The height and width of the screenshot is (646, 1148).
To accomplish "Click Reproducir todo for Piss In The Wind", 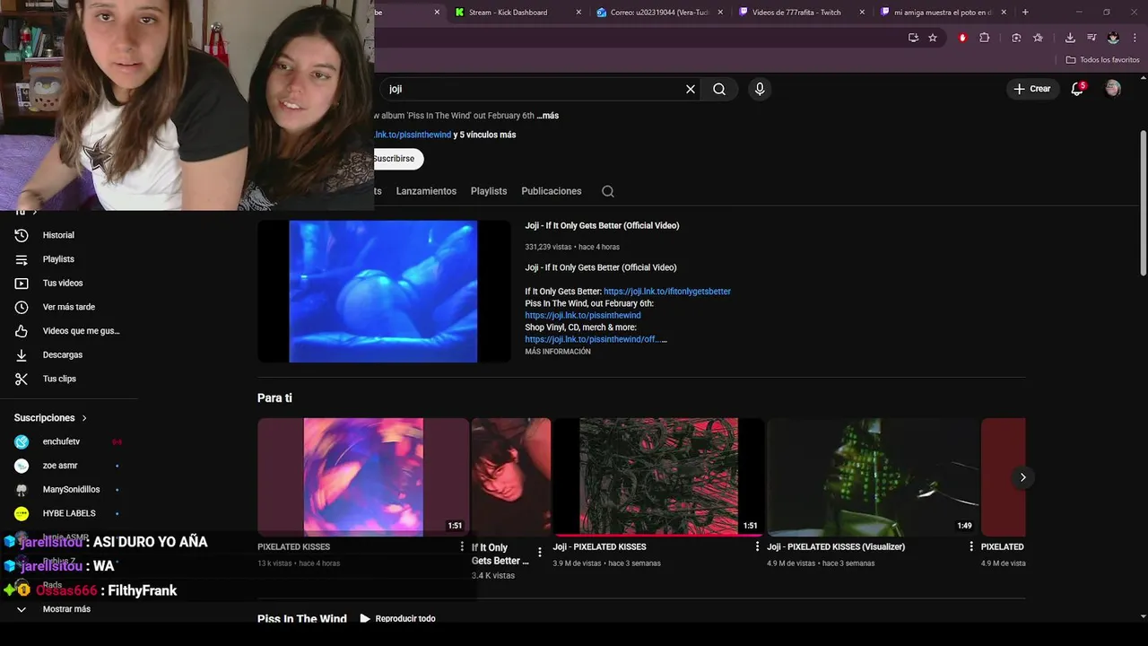I will coord(397,618).
